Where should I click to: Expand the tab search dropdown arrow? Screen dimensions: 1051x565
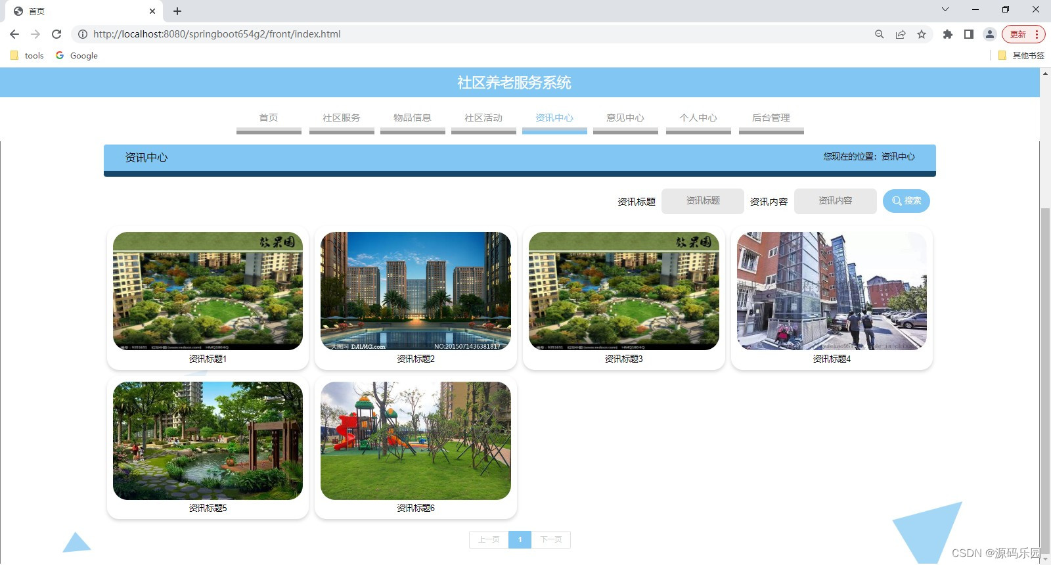[x=945, y=9]
